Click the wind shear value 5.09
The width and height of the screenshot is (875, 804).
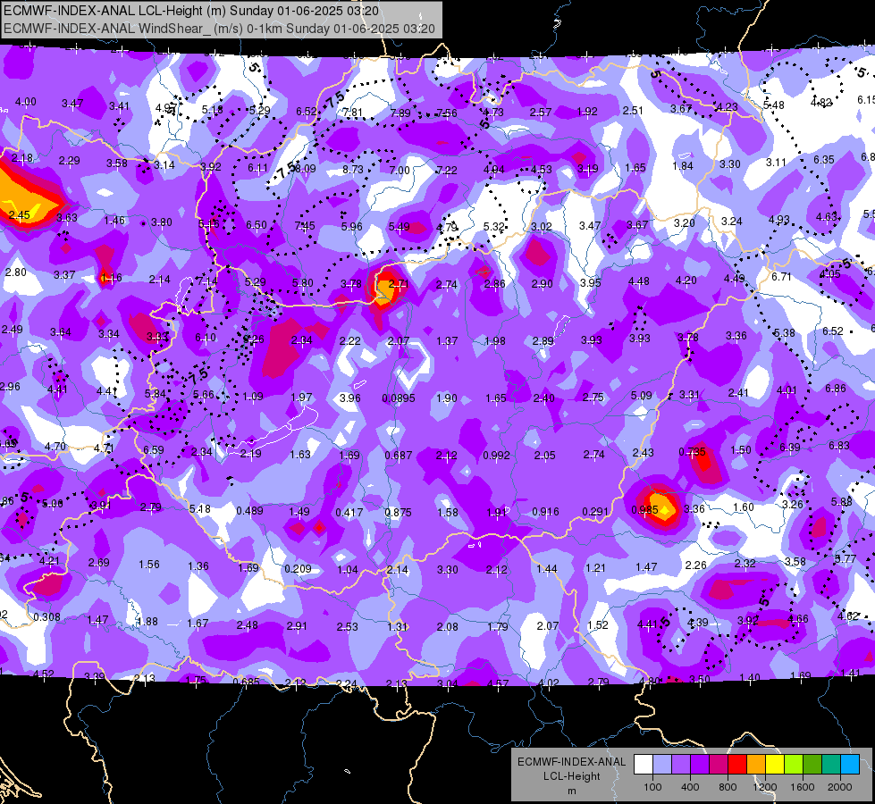click(641, 395)
